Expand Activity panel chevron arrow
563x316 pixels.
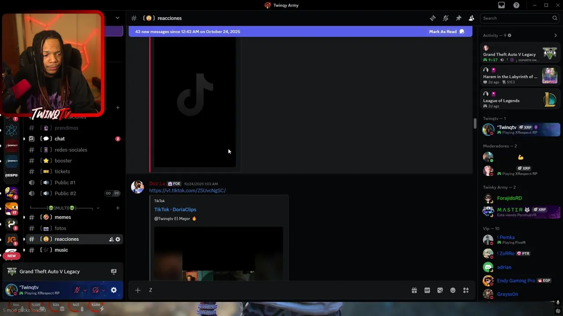[556, 35]
